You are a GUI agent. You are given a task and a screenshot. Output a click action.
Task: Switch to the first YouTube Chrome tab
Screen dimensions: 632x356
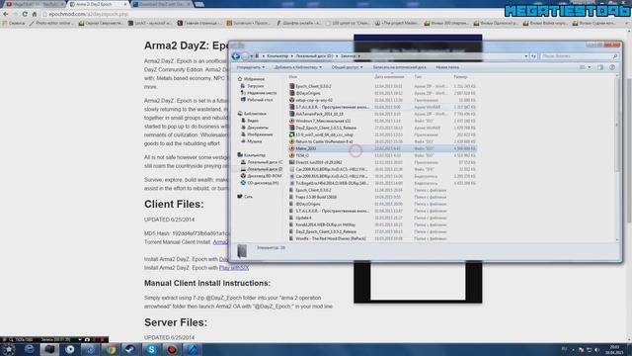(x=35, y=4)
